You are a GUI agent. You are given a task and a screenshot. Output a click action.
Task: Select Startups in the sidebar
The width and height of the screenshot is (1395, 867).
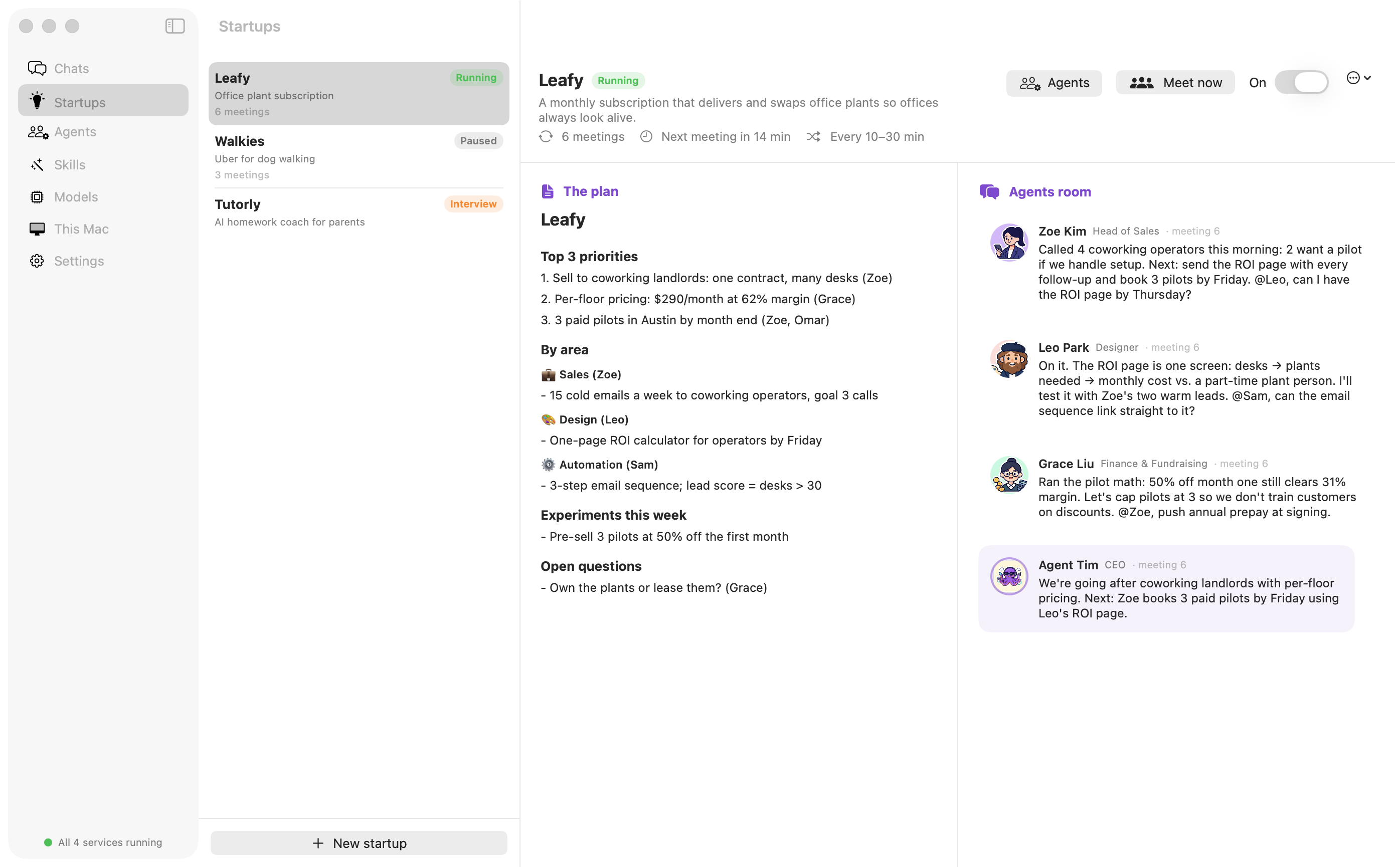[x=103, y=101]
